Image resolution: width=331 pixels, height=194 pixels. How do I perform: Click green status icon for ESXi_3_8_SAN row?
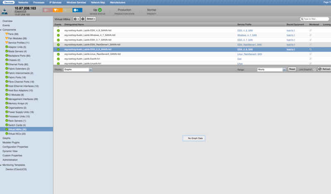point(58,49)
